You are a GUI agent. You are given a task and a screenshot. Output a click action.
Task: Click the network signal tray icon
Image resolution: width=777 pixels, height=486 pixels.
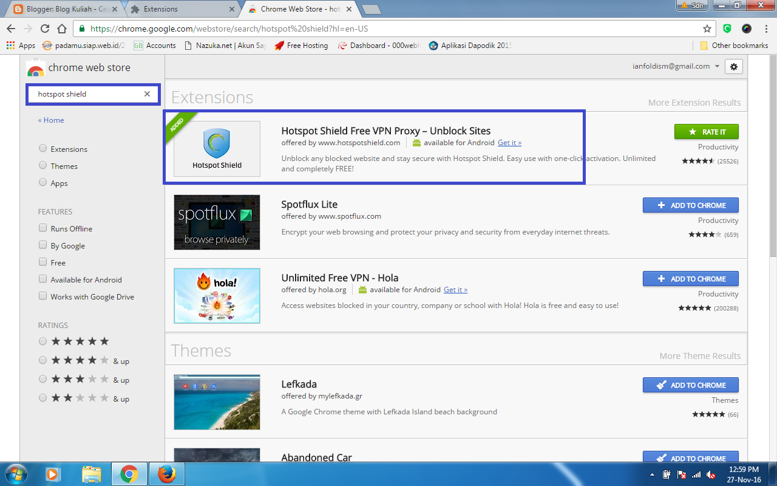click(x=696, y=474)
